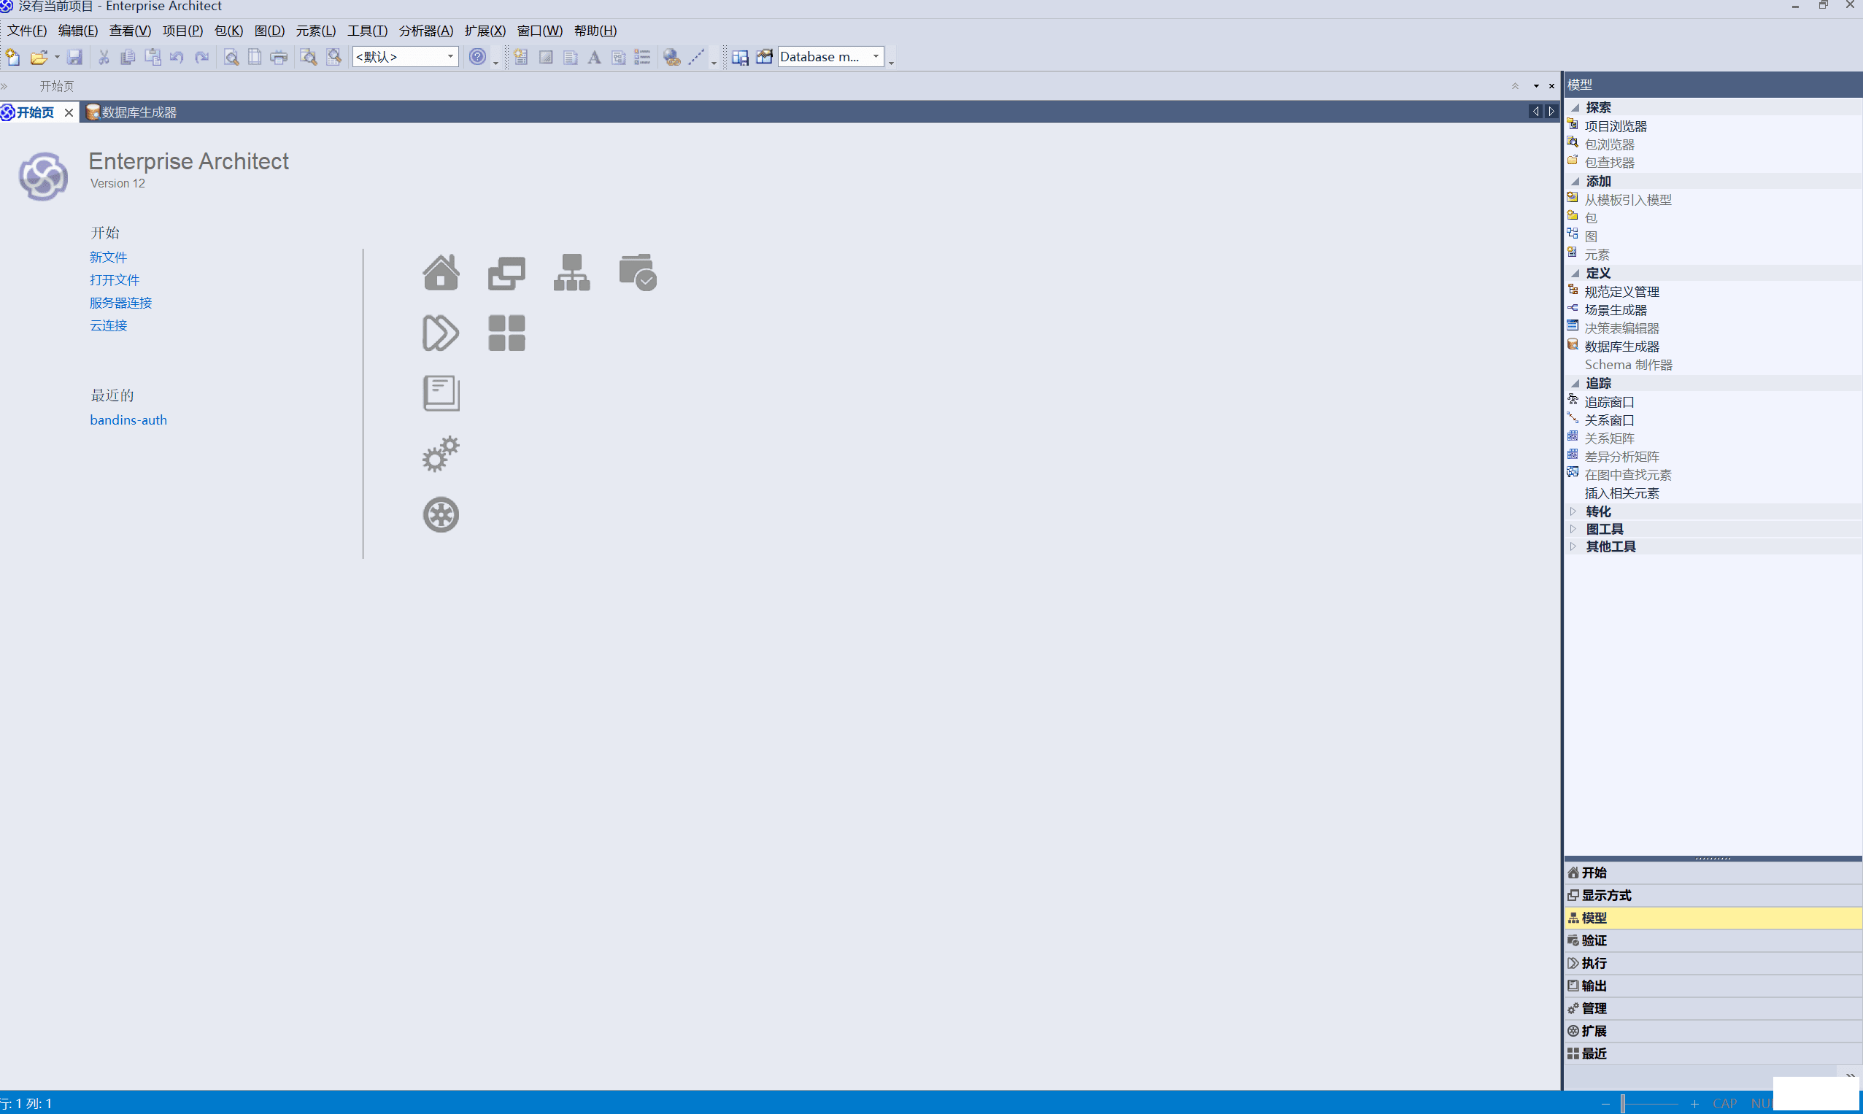
Task: Click the large Extend wheel icon
Action: click(441, 515)
